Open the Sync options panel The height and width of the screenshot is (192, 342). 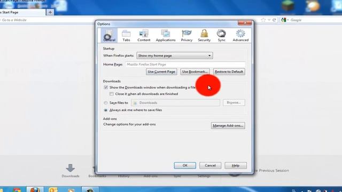click(x=221, y=35)
